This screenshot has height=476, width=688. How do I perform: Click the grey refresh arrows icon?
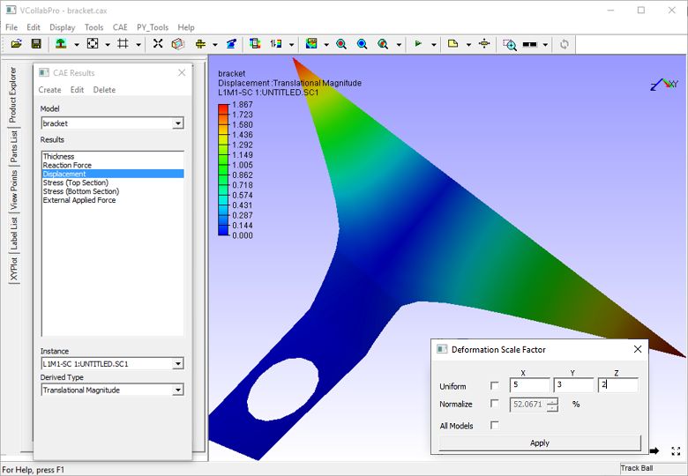[x=565, y=44]
